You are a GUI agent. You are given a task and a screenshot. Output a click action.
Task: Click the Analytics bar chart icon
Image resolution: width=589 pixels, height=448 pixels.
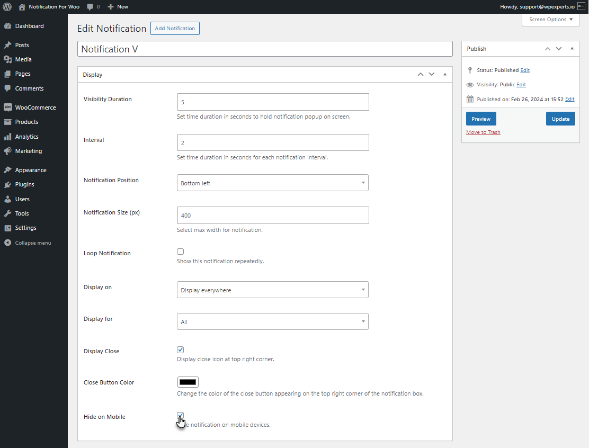7,137
